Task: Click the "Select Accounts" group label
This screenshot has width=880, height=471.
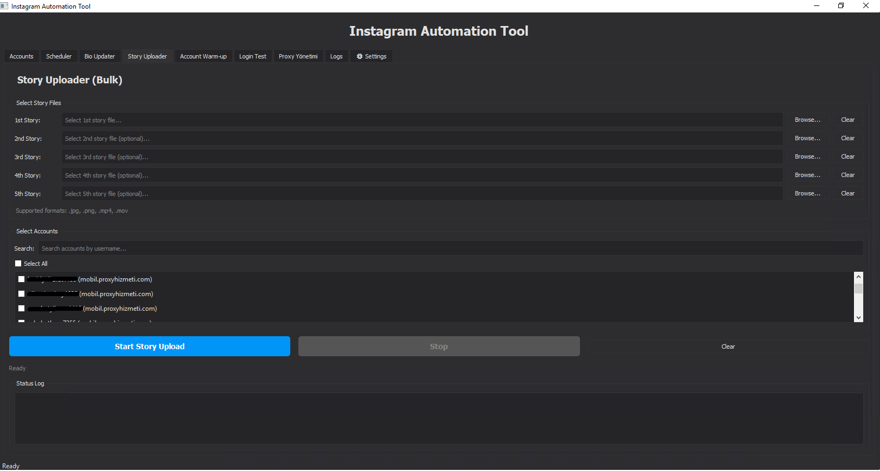Action: point(37,231)
